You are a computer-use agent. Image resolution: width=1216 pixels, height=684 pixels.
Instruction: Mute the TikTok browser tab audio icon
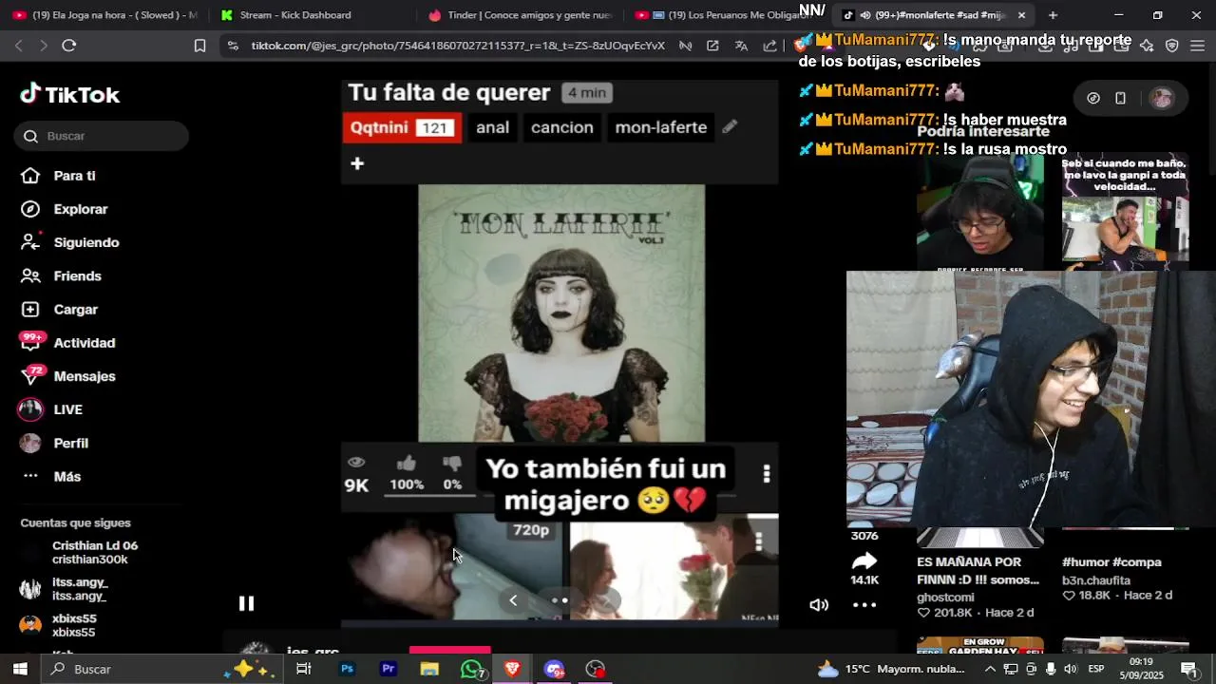[x=864, y=15]
